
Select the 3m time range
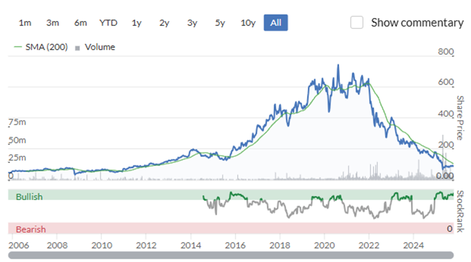pos(53,23)
